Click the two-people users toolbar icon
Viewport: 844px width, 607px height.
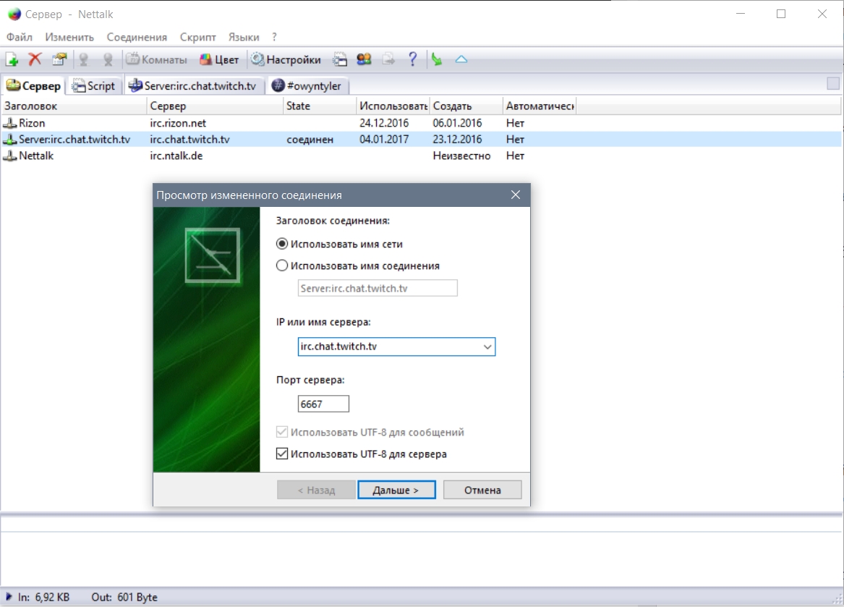pyautogui.click(x=364, y=59)
